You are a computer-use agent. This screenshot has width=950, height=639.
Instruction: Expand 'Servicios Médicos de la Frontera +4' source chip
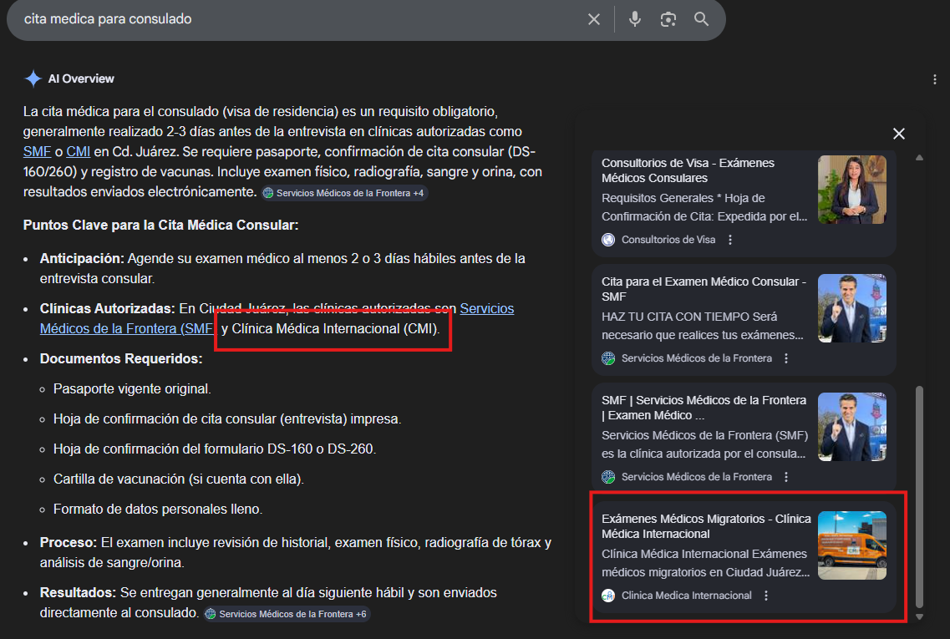344,193
